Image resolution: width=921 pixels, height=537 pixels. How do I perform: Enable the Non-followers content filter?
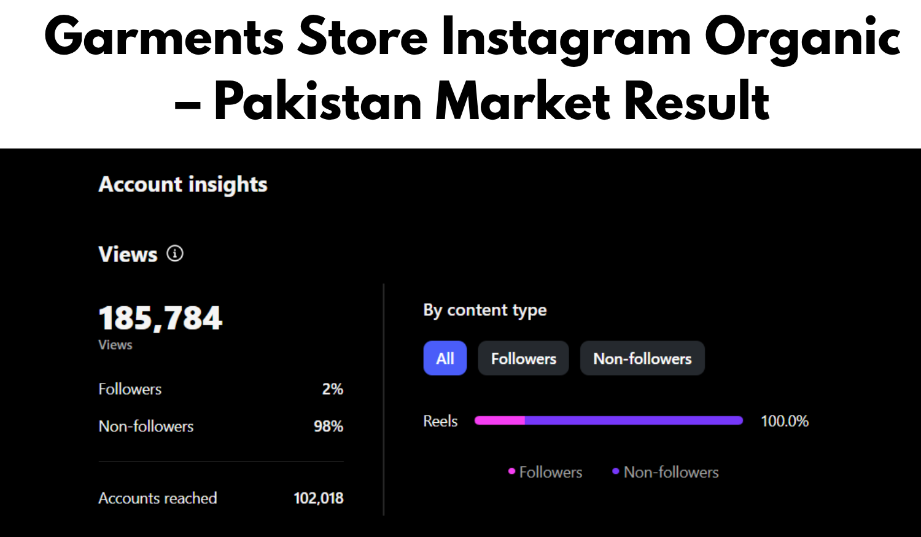pyautogui.click(x=642, y=358)
